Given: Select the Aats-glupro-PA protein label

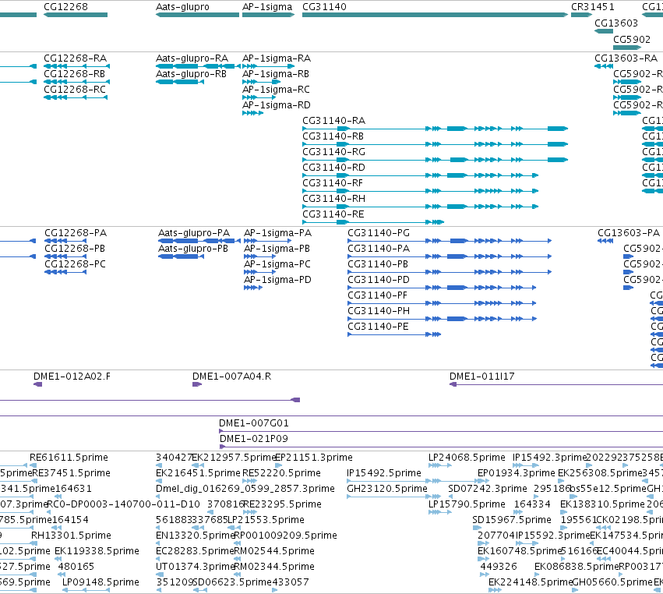Looking at the screenshot, I should pos(194,233).
